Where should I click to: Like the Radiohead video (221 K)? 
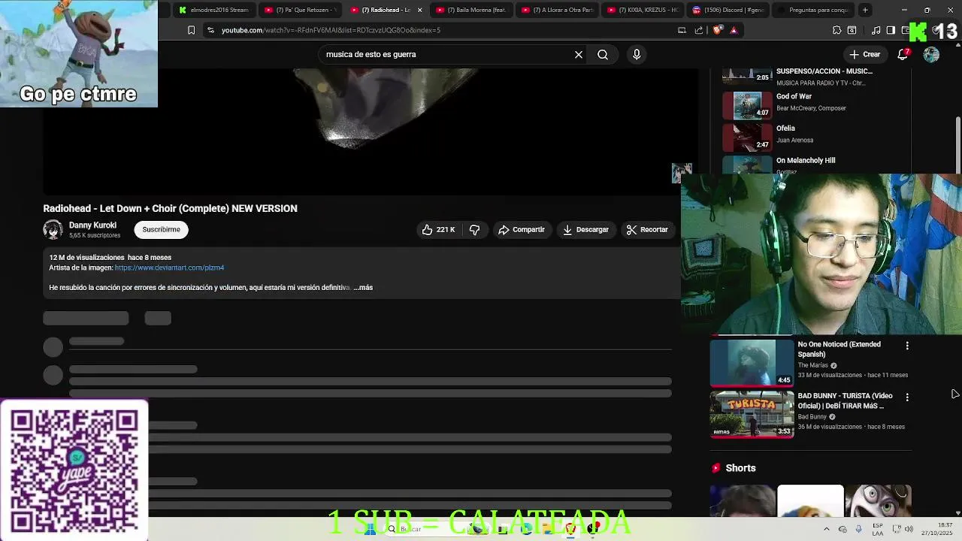click(x=438, y=230)
